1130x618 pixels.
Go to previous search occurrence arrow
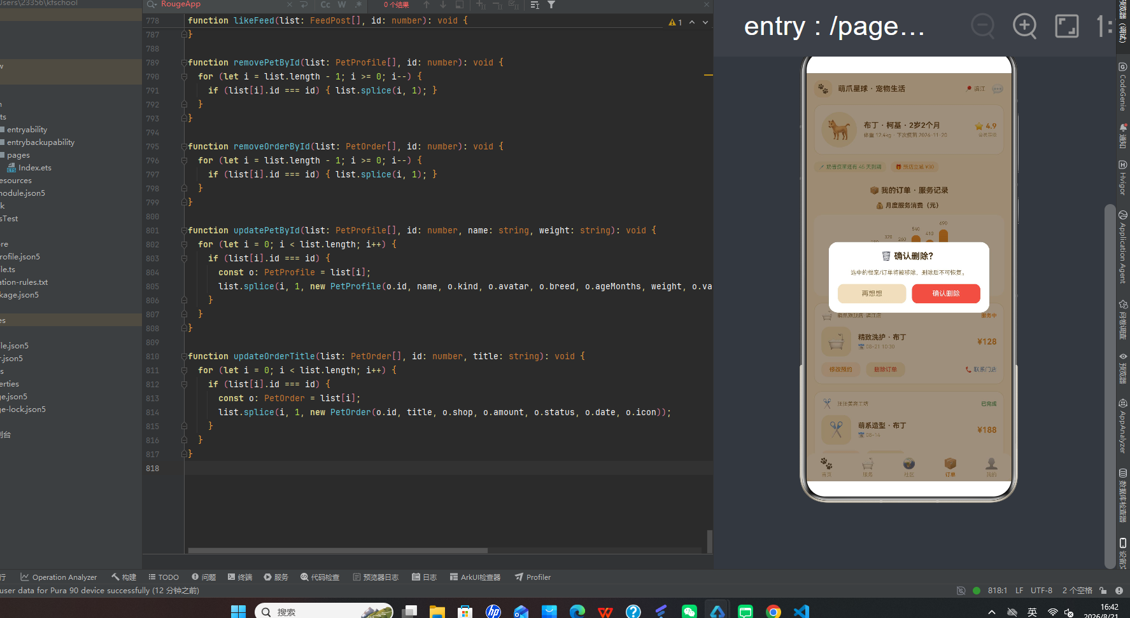coord(427,4)
